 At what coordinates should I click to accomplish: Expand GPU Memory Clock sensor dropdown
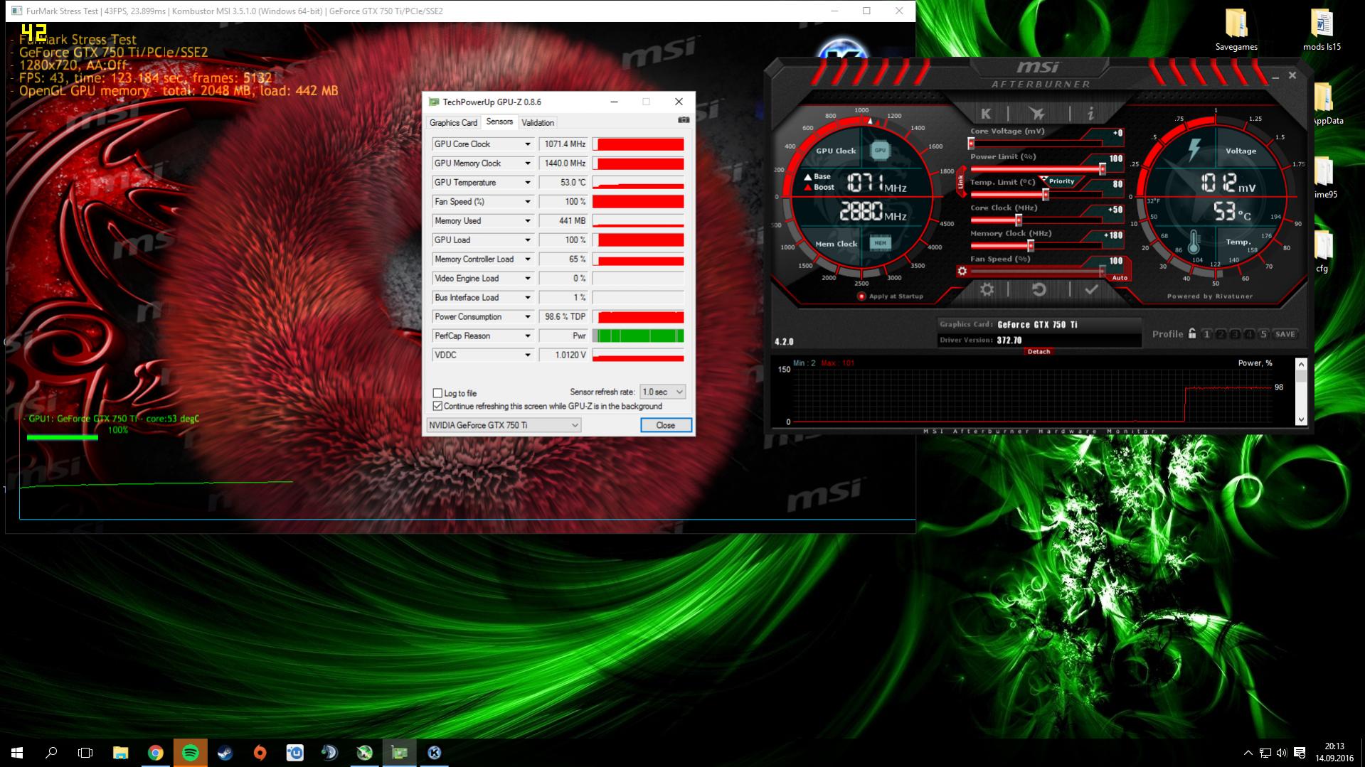pos(527,163)
